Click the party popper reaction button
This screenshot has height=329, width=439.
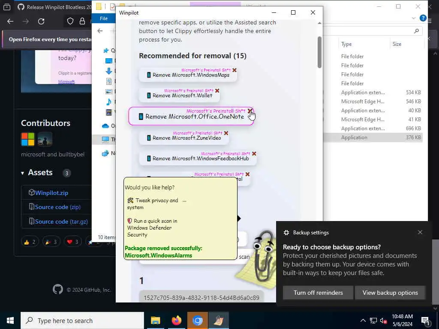pos(51,242)
